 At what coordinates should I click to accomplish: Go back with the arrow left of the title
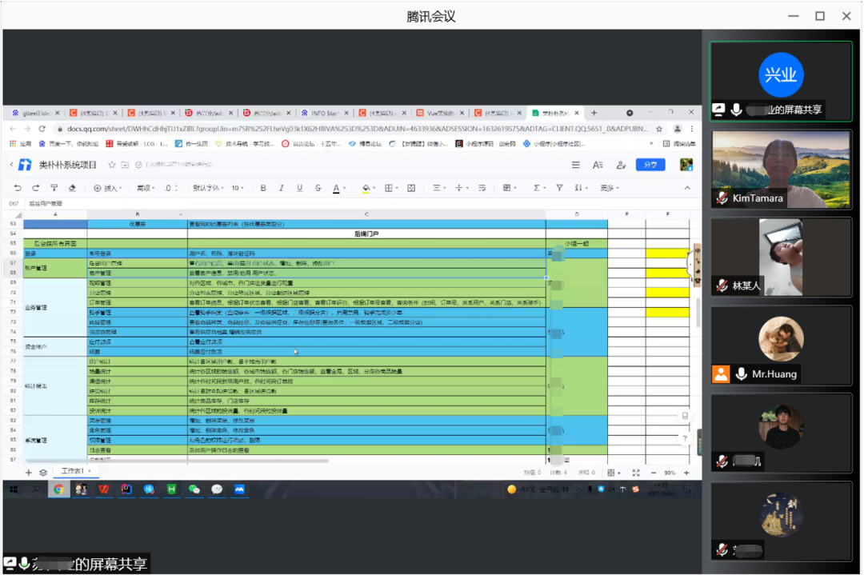[11, 165]
